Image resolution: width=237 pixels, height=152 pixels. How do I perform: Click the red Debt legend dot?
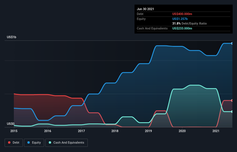pos(9,142)
